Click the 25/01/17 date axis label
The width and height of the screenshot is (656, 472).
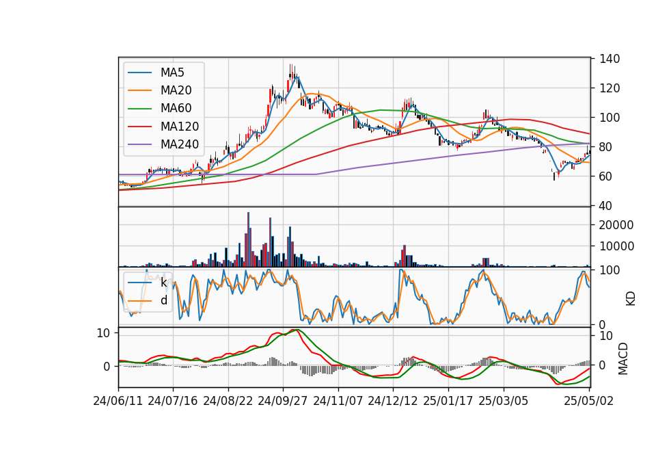448,402
